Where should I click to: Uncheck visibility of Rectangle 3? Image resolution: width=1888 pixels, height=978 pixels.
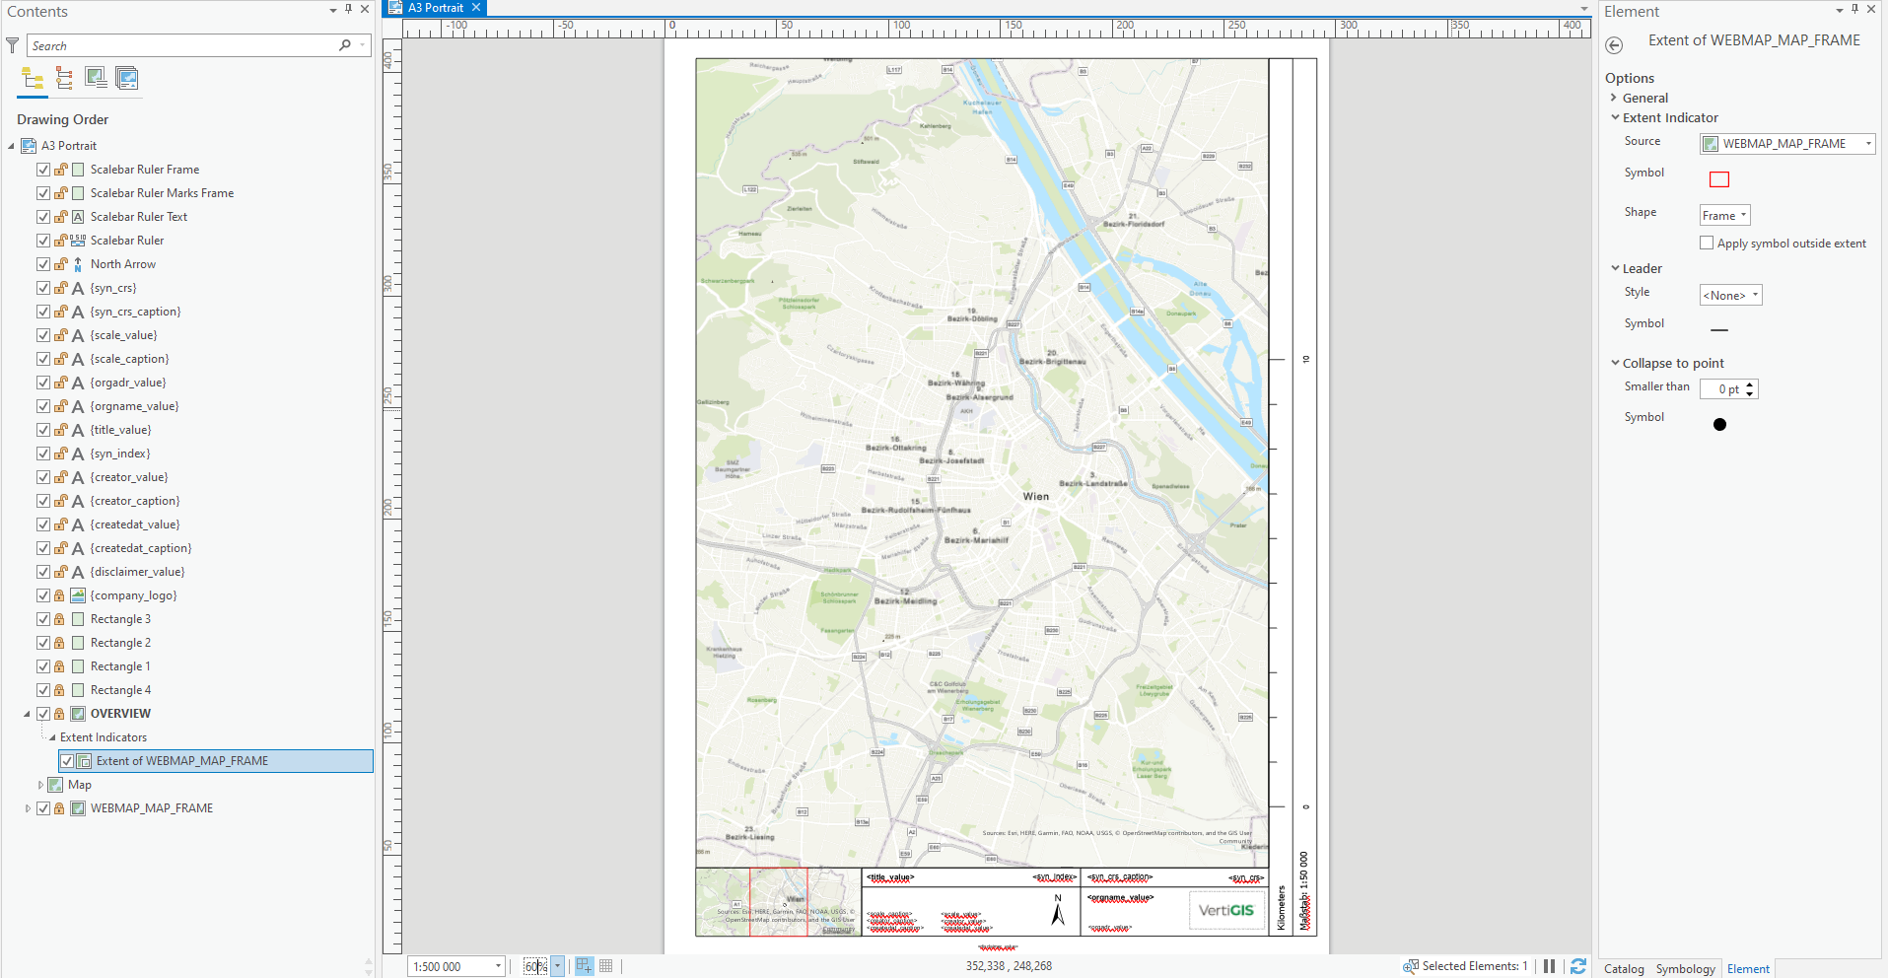(x=42, y=618)
